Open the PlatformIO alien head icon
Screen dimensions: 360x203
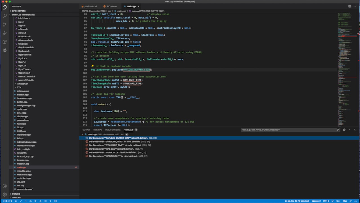click(4, 50)
